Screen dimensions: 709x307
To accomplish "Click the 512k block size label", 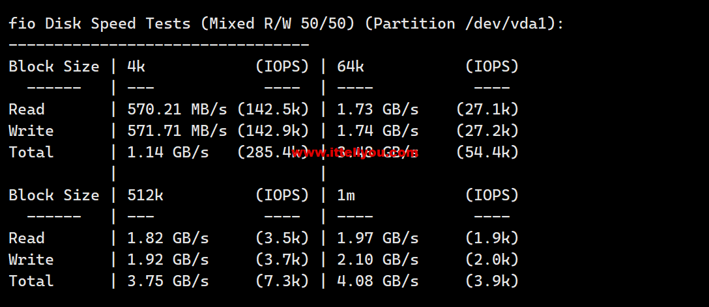I will [x=145, y=195].
